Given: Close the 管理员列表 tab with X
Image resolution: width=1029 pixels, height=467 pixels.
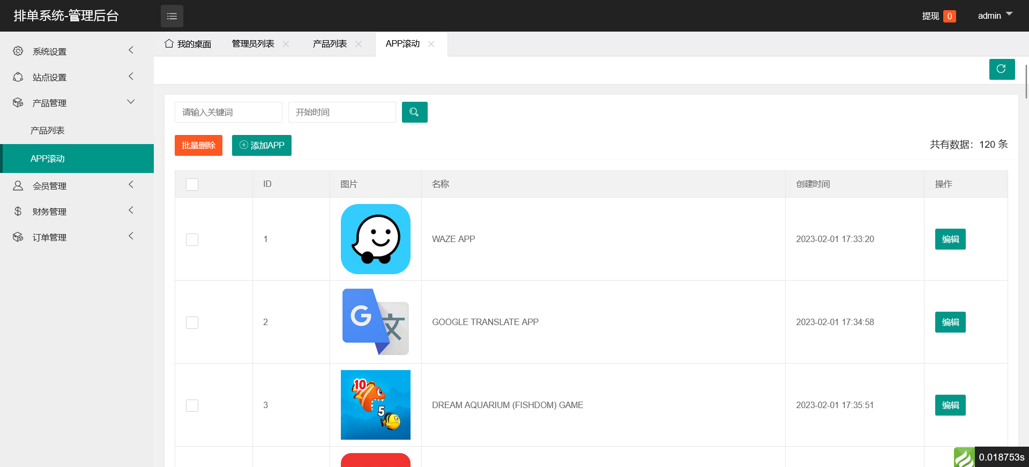Looking at the screenshot, I should tap(286, 44).
